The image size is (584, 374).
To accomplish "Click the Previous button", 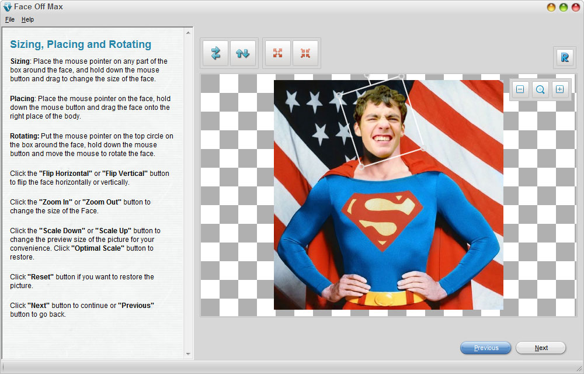I will tap(486, 348).
